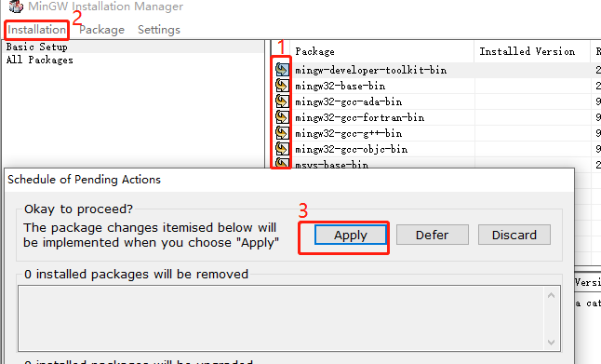Select the mingw32-gcc-g++-bin package name
Screen dimensions: 601x364
point(348,133)
